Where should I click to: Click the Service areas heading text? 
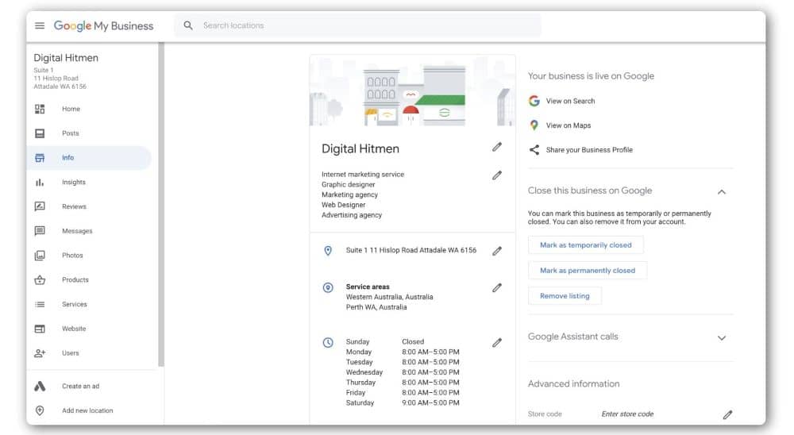pos(368,287)
